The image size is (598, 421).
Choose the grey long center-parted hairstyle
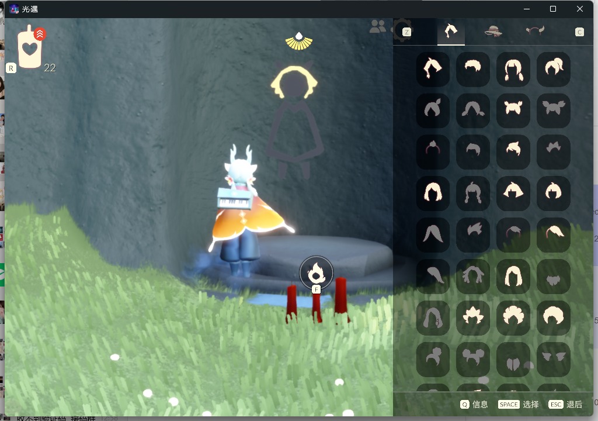[x=433, y=235]
